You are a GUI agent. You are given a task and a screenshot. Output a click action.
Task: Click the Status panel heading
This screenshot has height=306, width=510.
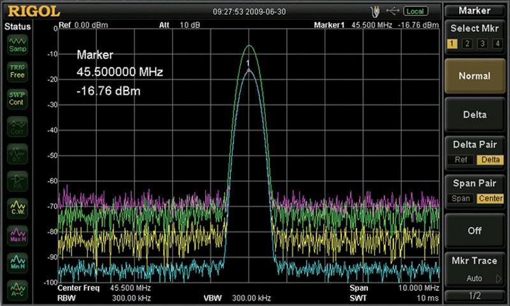click(x=18, y=26)
